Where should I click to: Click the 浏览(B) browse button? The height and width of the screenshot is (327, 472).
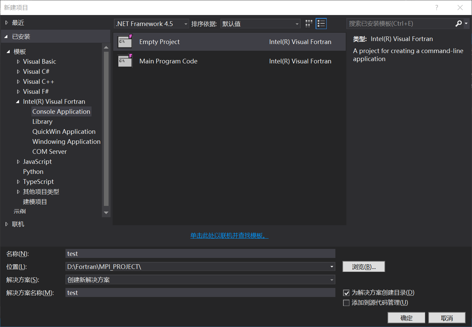pos(363,267)
